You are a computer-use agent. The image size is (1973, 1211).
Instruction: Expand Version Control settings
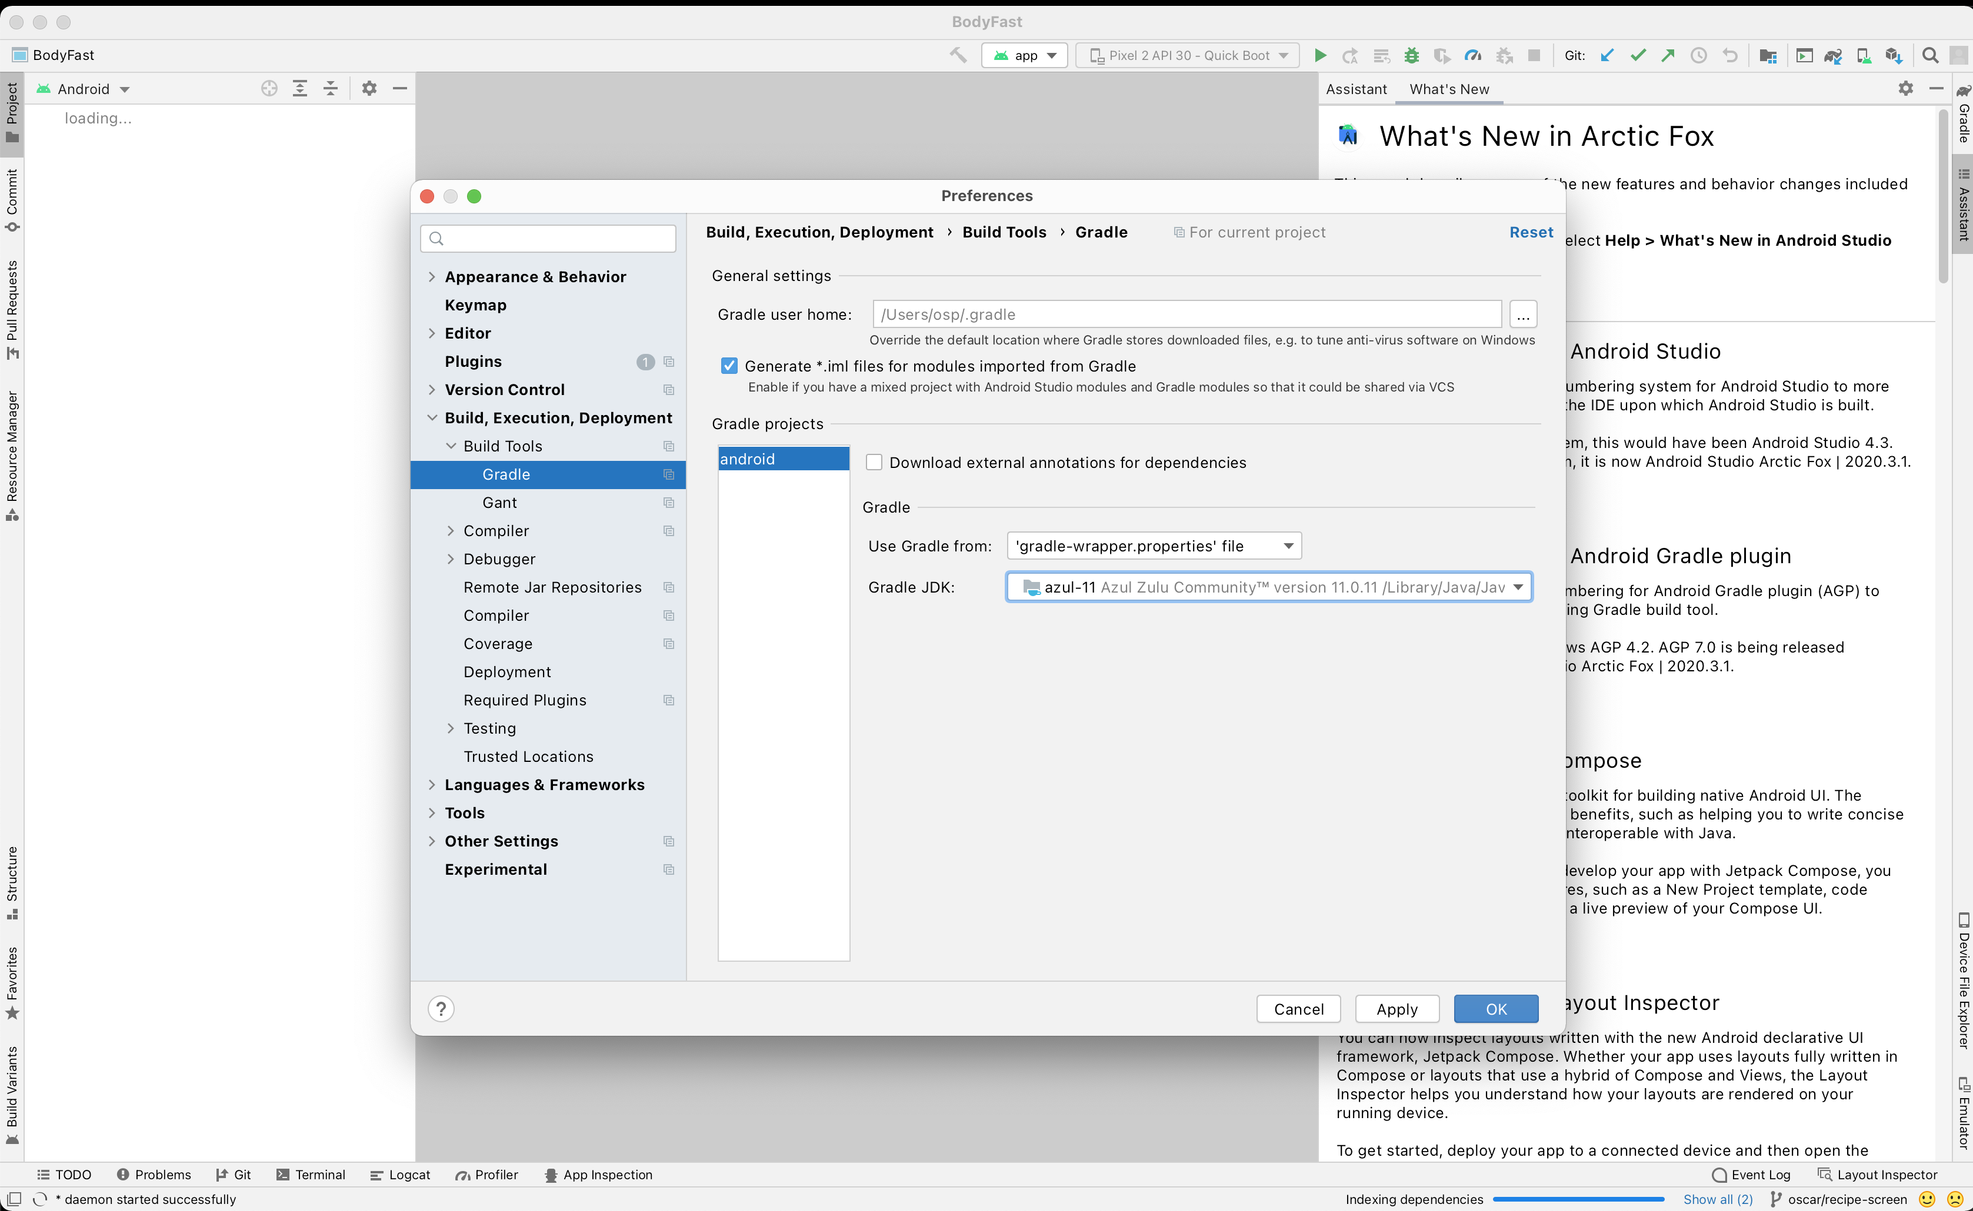(432, 389)
